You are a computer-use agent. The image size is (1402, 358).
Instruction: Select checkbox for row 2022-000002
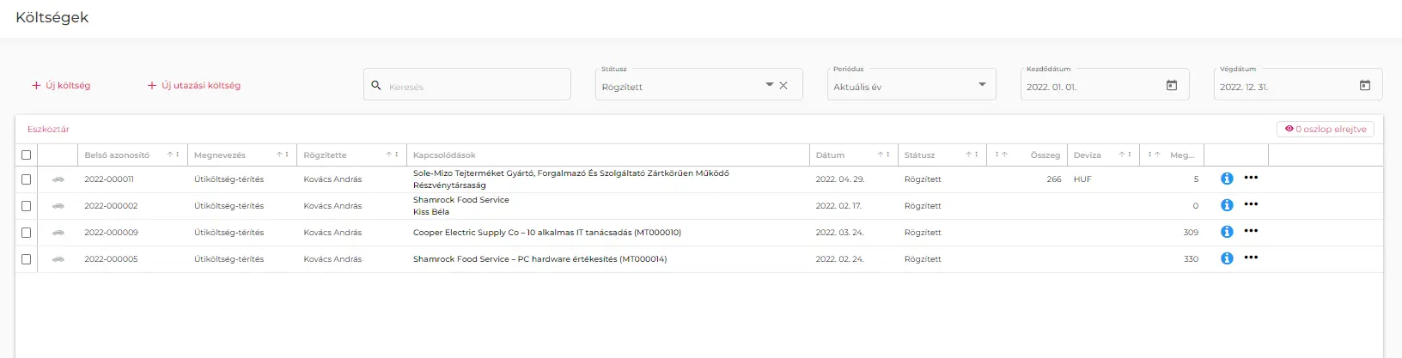pyautogui.click(x=27, y=206)
